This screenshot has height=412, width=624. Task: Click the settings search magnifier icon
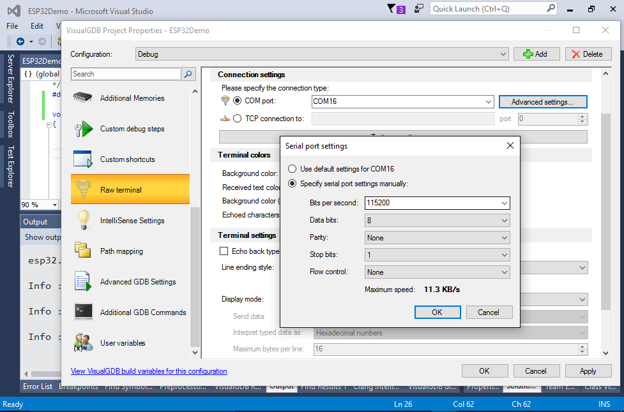click(x=188, y=74)
